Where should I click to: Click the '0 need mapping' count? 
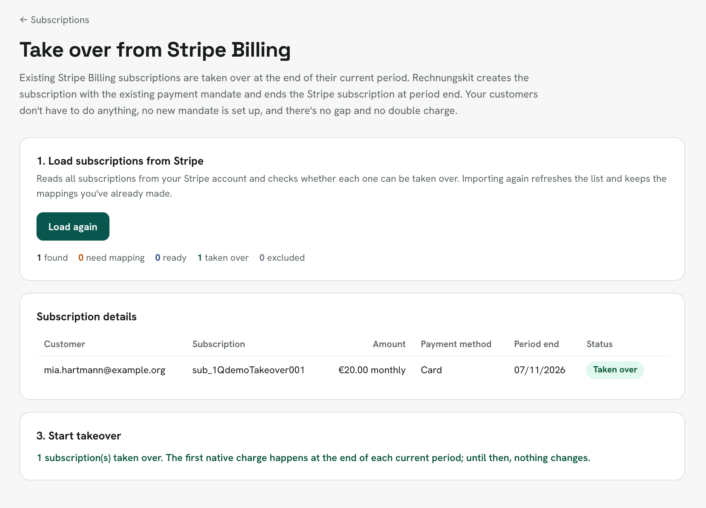pos(111,258)
